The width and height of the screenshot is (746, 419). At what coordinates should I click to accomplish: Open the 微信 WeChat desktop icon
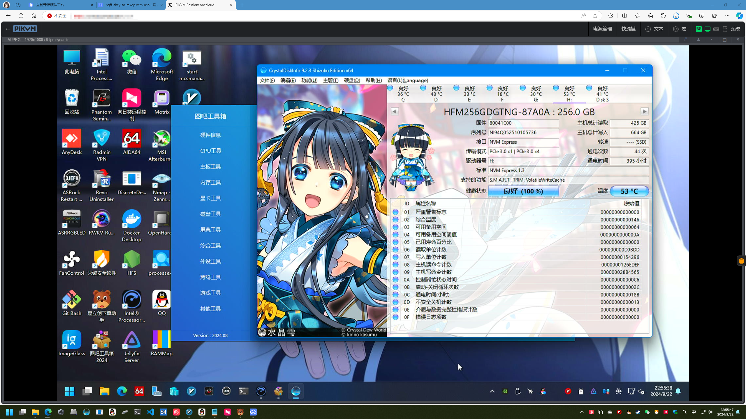132,62
